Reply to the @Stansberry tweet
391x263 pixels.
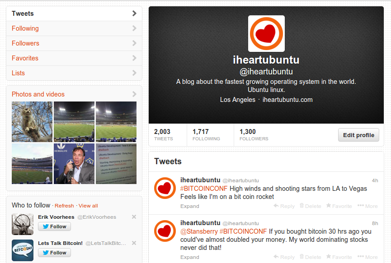tap(284, 257)
